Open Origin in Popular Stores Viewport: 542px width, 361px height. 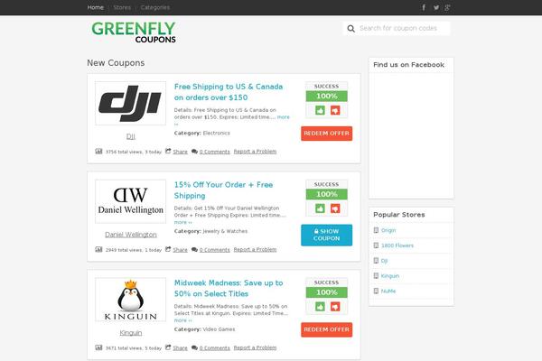pos(388,230)
